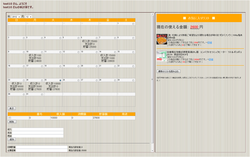Click the portable water heater product thumbnail

(162, 56)
